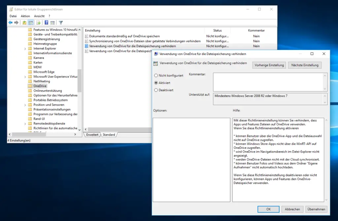This screenshot has height=221, width=338.
Task: Open the Aktion menu
Action: [x=25, y=16]
